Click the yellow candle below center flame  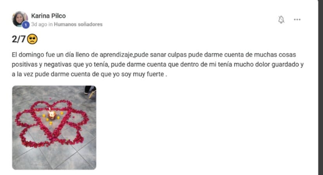click(x=51, y=123)
